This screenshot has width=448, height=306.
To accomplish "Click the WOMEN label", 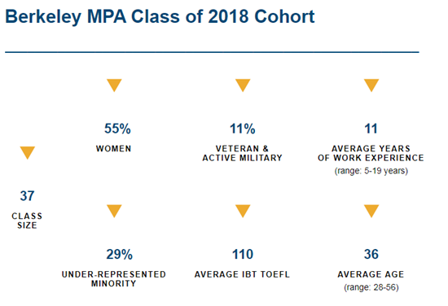I will (x=114, y=149).
